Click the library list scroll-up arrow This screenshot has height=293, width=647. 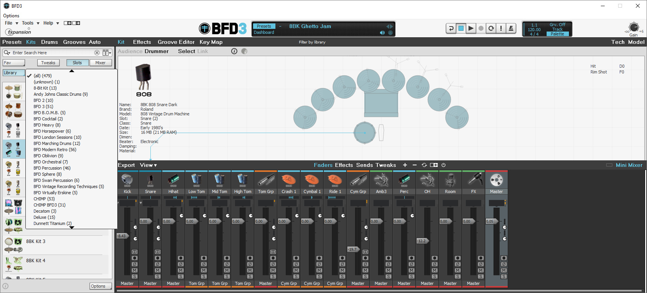pos(72,71)
